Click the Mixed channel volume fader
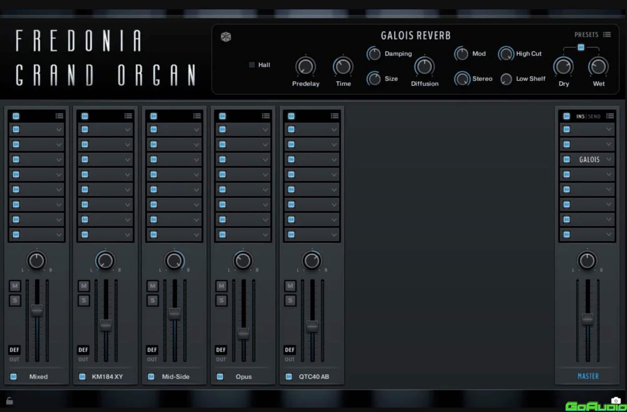Image resolution: width=627 pixels, height=412 pixels. [37, 310]
